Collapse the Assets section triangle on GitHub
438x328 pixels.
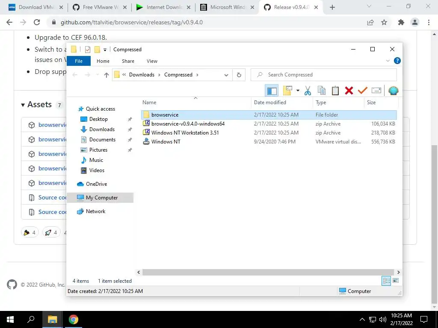[x=23, y=105]
